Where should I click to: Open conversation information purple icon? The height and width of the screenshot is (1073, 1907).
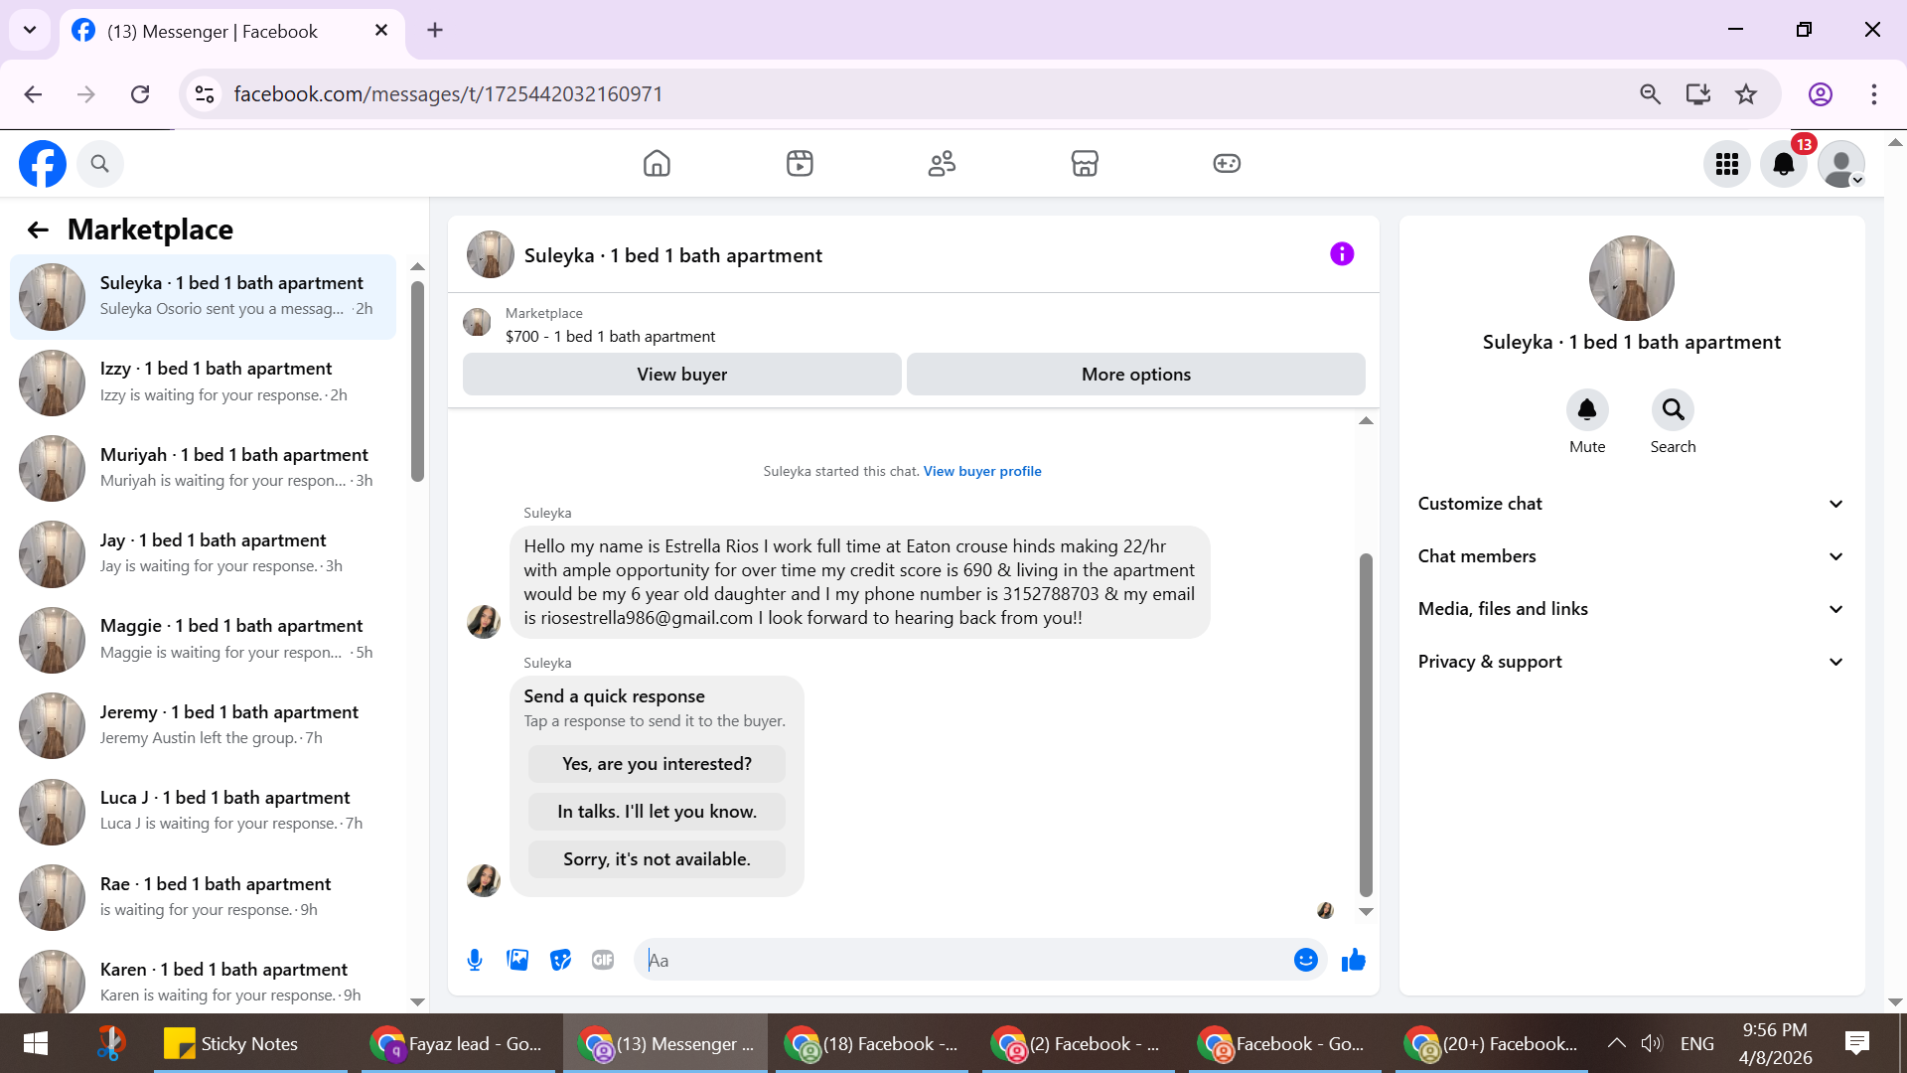pyautogui.click(x=1342, y=254)
